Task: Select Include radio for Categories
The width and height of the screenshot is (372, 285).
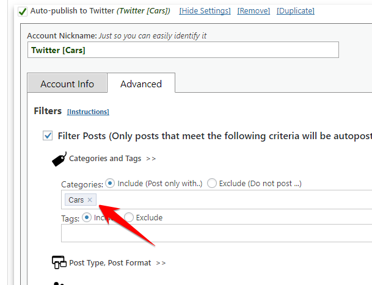Action: point(110,183)
